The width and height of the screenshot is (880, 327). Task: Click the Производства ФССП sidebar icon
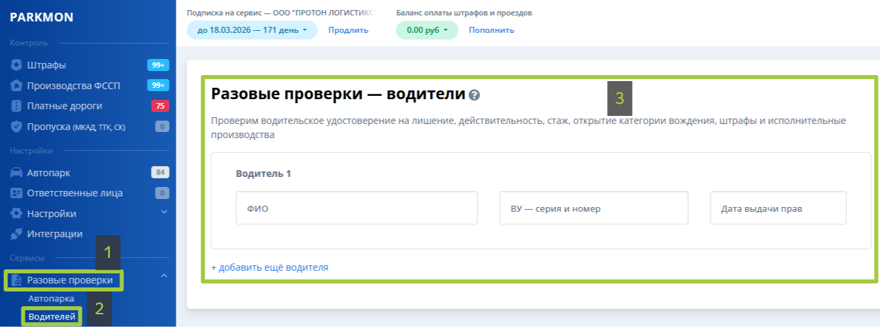click(x=17, y=86)
